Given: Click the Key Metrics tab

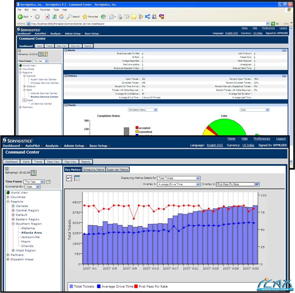Looking at the screenshot, I should tap(73, 170).
